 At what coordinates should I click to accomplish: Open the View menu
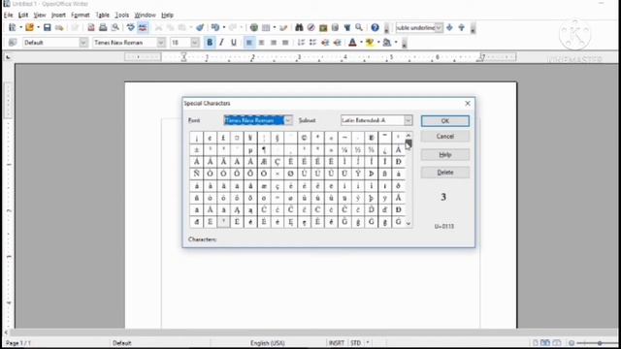(x=40, y=16)
